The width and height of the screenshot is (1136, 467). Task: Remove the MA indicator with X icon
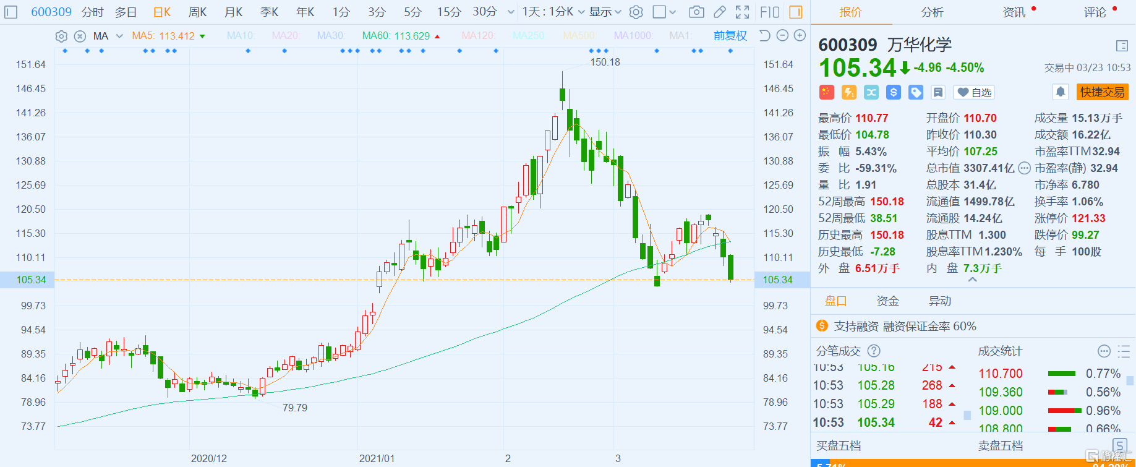(x=80, y=36)
